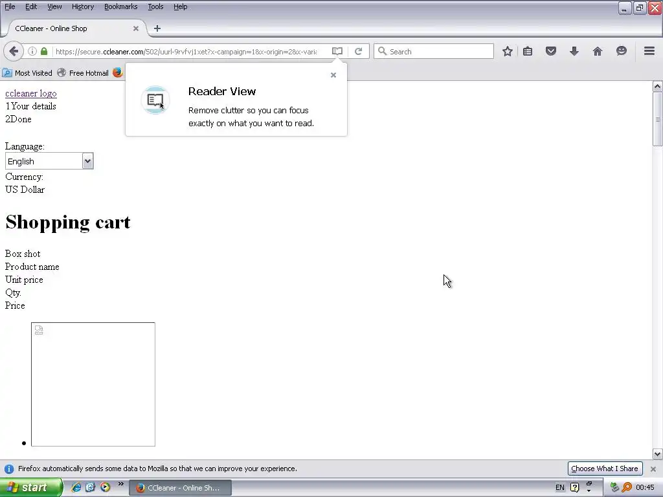Toggle Reader View icon in address bar
Image resolution: width=663 pixels, height=497 pixels.
click(337, 52)
